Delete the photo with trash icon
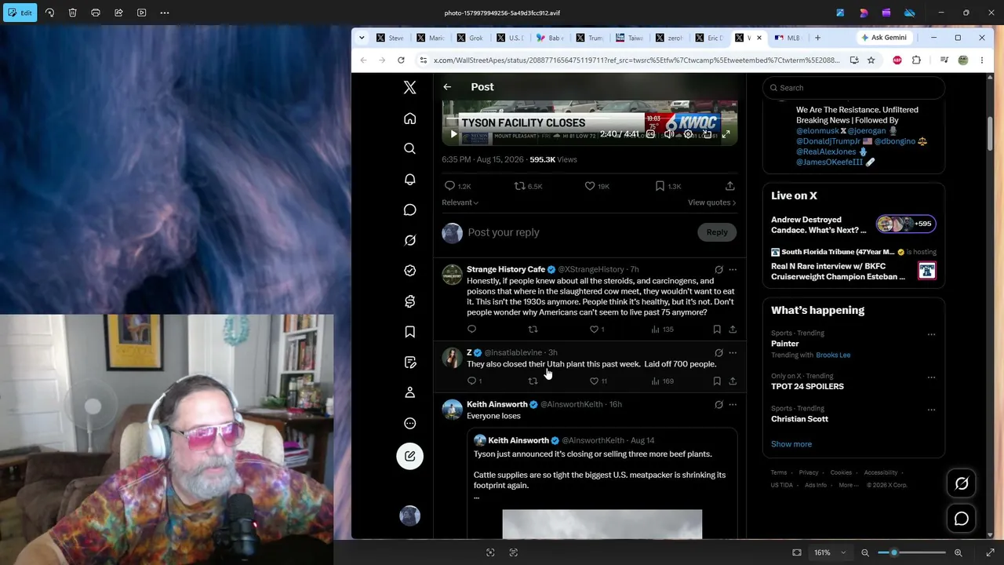 (72, 13)
